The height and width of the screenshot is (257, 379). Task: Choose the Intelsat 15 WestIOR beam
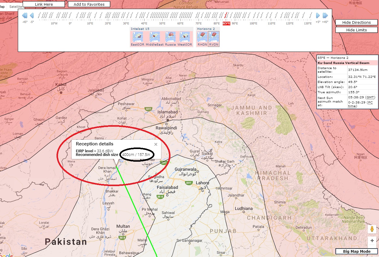click(185, 37)
